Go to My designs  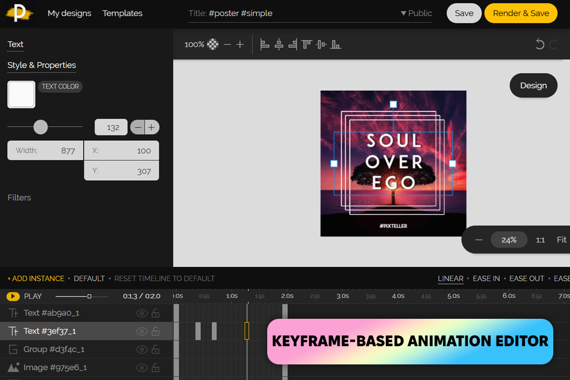pyautogui.click(x=69, y=13)
